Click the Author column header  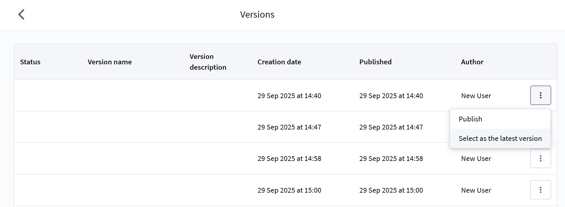[472, 62]
